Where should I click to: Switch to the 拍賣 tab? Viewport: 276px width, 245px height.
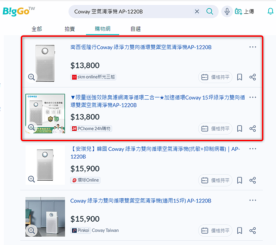70,29
